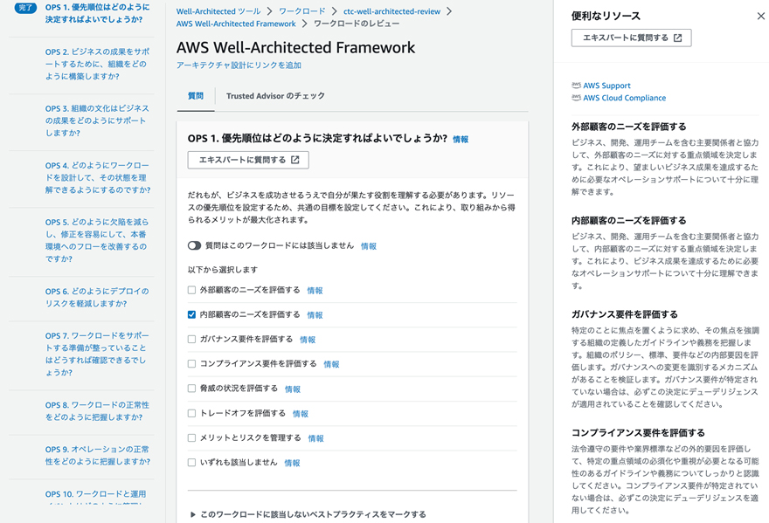
Task: Click 情報 link for いずれも該当しません
Action: click(292, 463)
